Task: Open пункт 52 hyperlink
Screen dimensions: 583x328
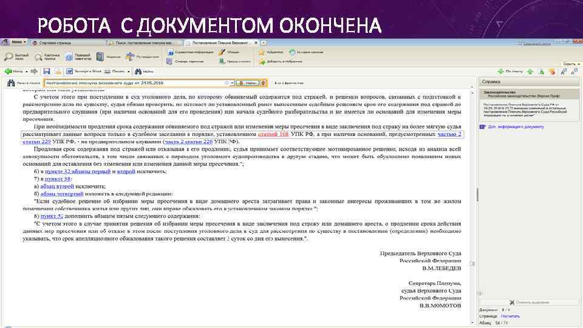Action: click(x=52, y=216)
